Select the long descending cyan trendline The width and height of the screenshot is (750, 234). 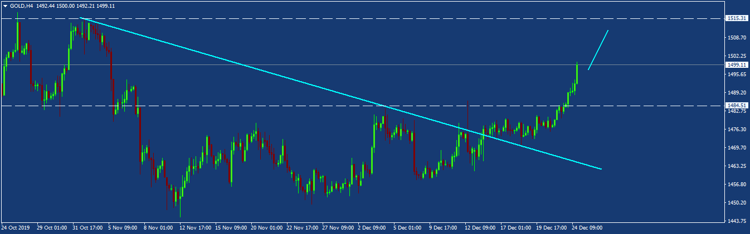coord(340,93)
